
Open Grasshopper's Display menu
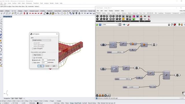(x=111, y=11)
